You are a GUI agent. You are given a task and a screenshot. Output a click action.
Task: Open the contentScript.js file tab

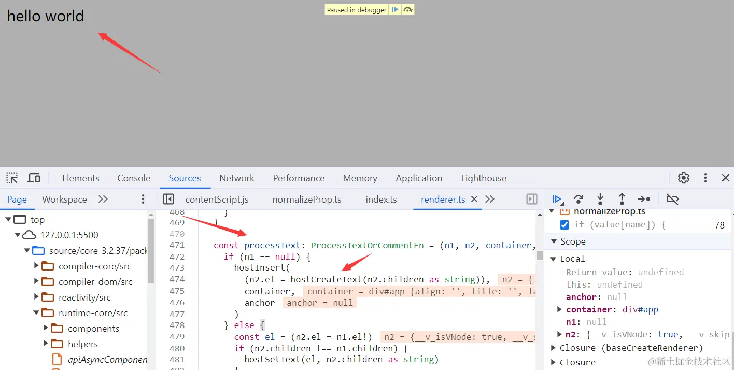tap(217, 199)
